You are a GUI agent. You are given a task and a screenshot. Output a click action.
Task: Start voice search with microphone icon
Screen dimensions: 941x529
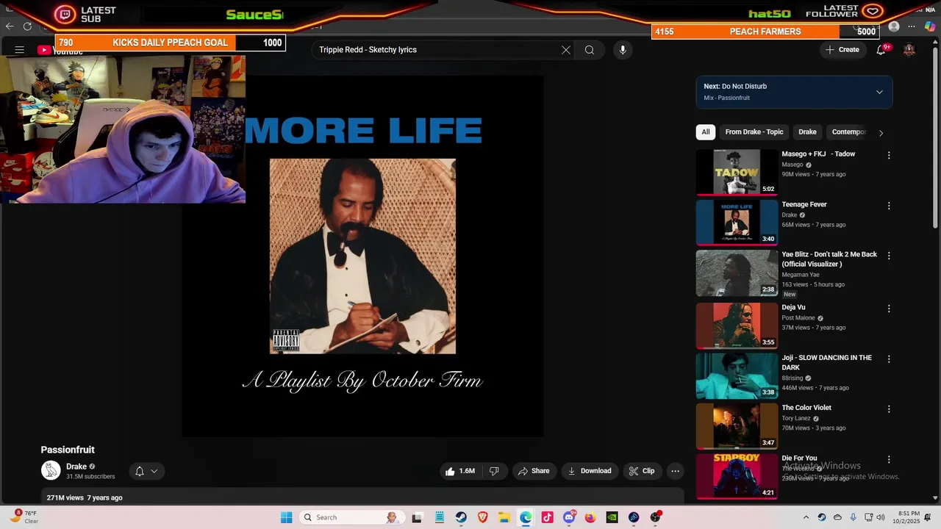623,50
